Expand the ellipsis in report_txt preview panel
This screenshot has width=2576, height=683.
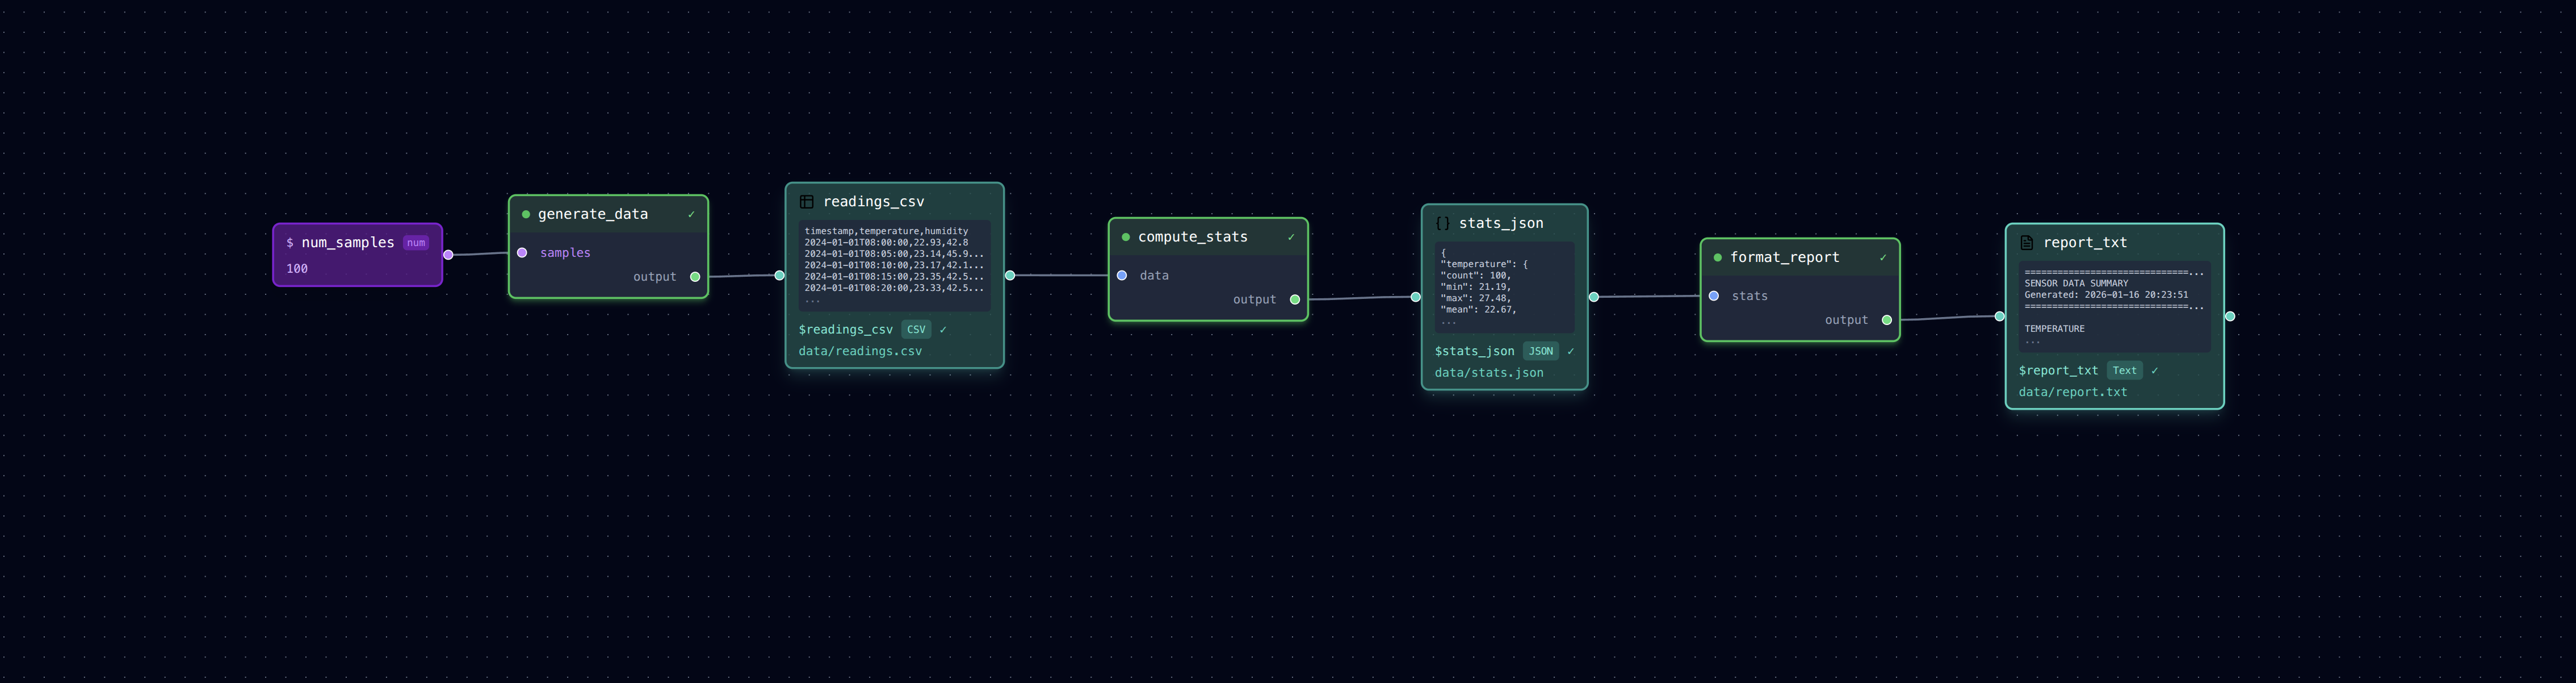point(2033,340)
